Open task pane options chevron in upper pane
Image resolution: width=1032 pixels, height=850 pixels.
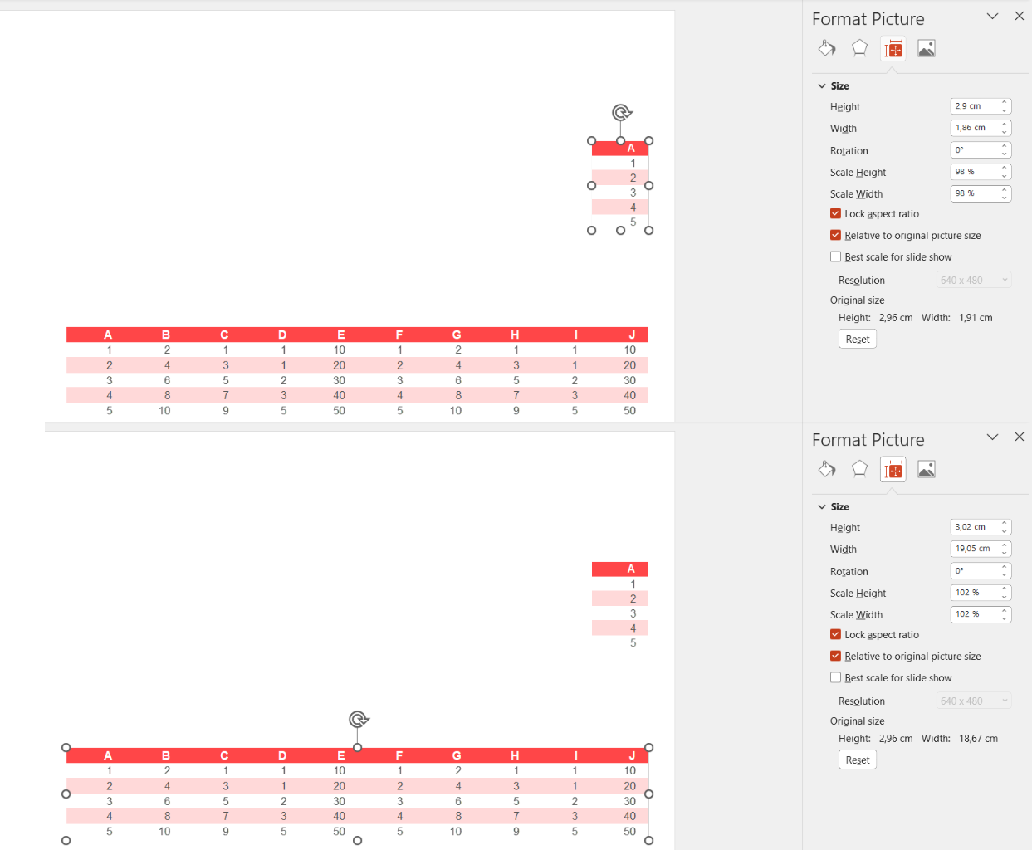[992, 16]
